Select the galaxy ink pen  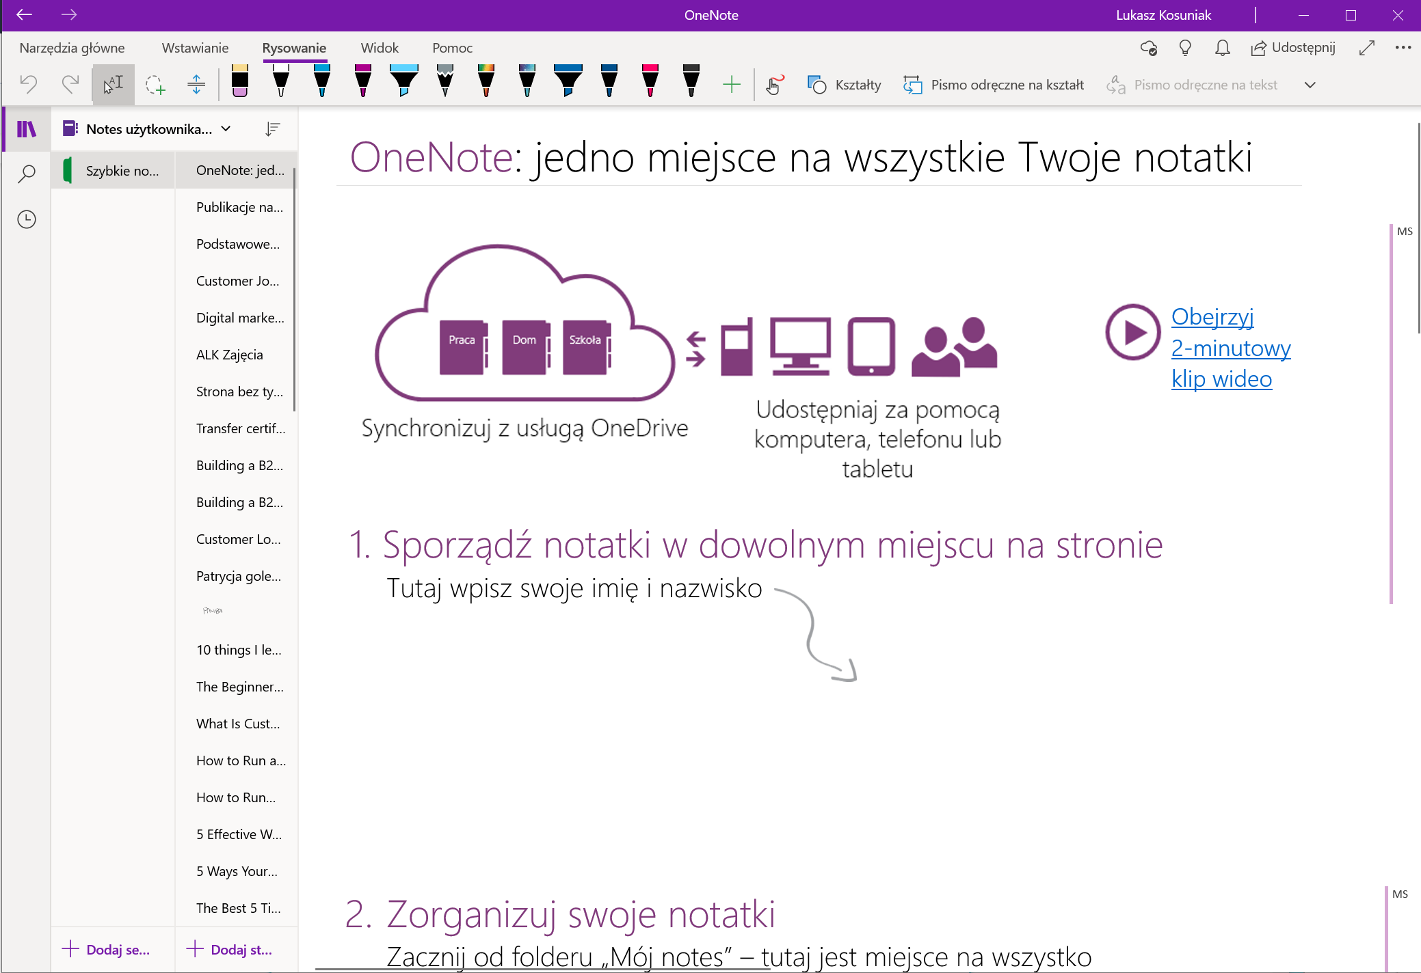click(527, 81)
